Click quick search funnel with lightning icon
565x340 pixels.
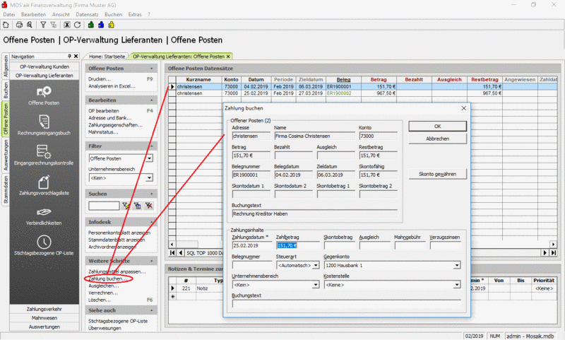126,206
